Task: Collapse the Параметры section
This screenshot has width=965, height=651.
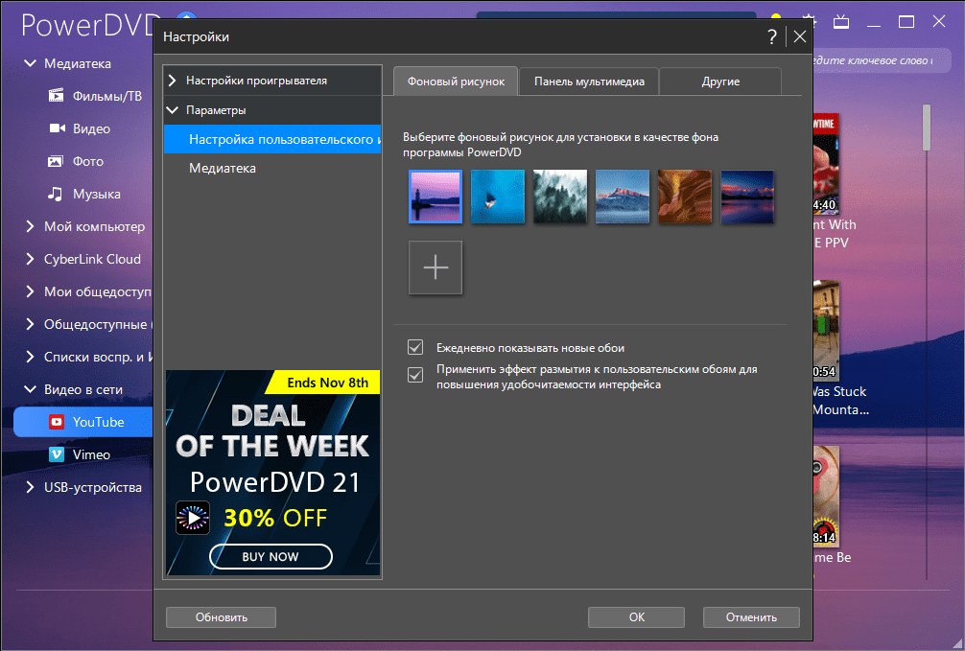Action: [173, 110]
